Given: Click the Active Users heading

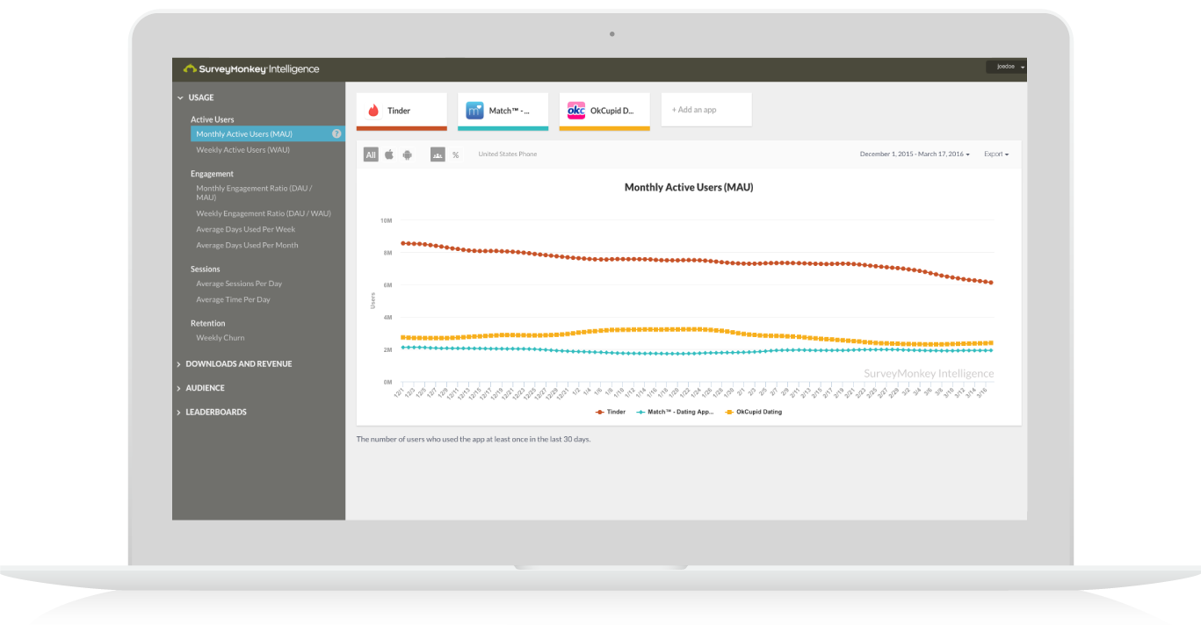Looking at the screenshot, I should tap(213, 119).
